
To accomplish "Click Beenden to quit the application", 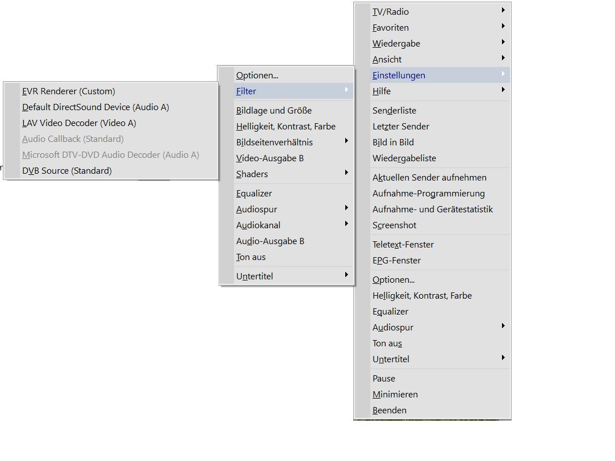I will [390, 410].
